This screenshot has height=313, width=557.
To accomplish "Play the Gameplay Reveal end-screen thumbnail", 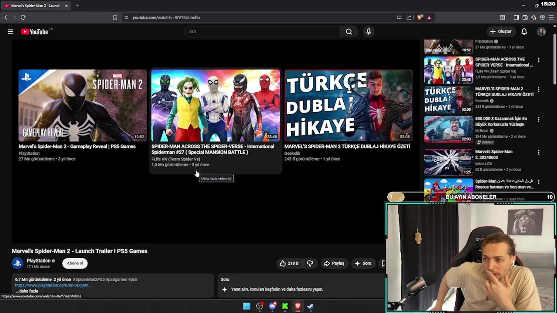I will (83, 105).
